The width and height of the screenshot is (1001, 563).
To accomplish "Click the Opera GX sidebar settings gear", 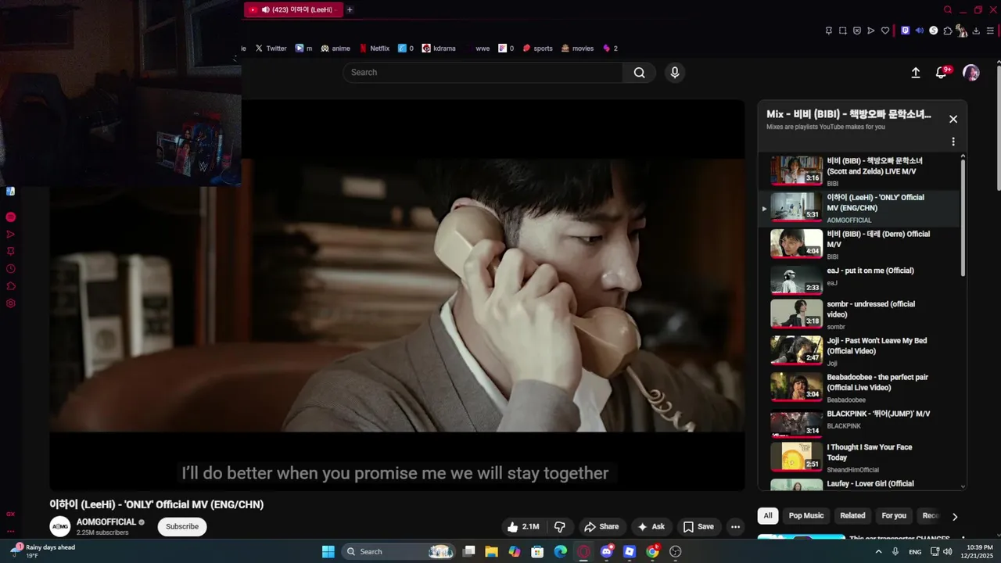I will (x=11, y=303).
